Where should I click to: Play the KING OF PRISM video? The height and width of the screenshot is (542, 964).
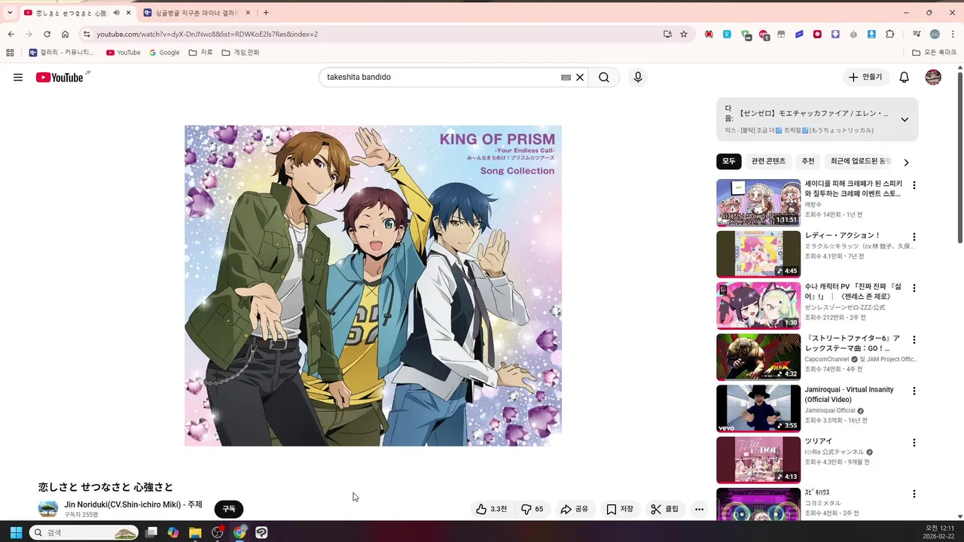pyautogui.click(x=373, y=285)
